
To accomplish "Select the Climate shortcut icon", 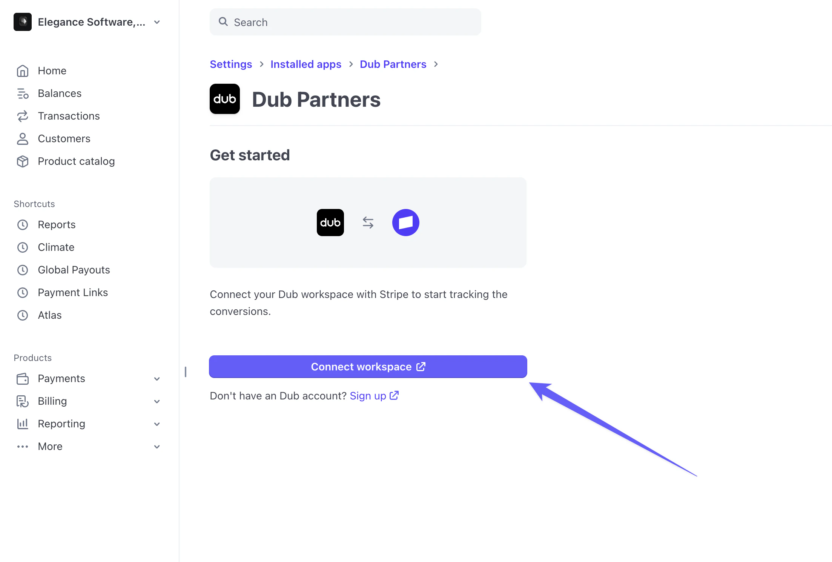I will click(x=23, y=247).
